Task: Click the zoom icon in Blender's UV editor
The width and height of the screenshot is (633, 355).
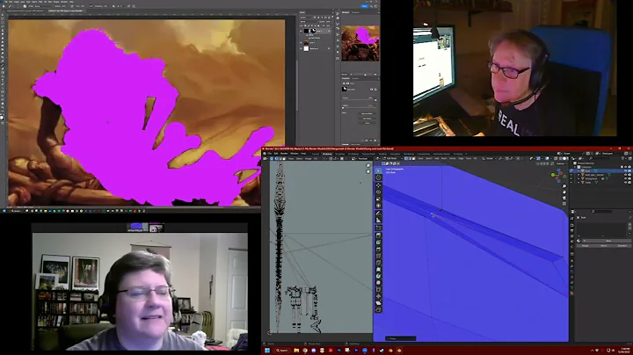Action: [368, 165]
